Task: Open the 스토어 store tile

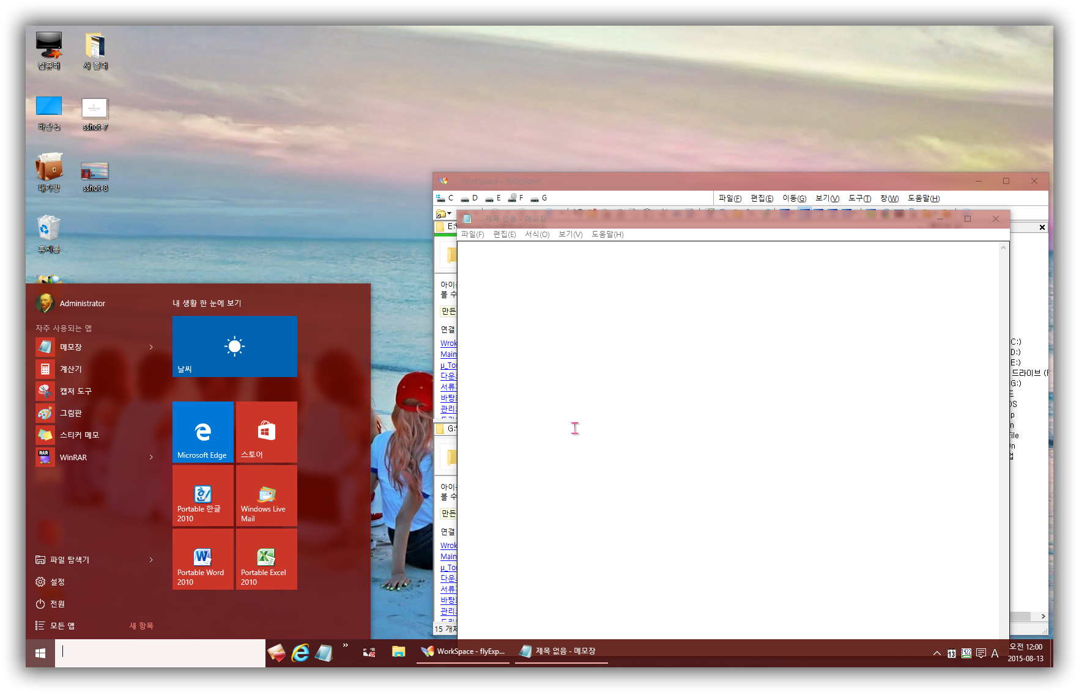Action: click(x=266, y=432)
